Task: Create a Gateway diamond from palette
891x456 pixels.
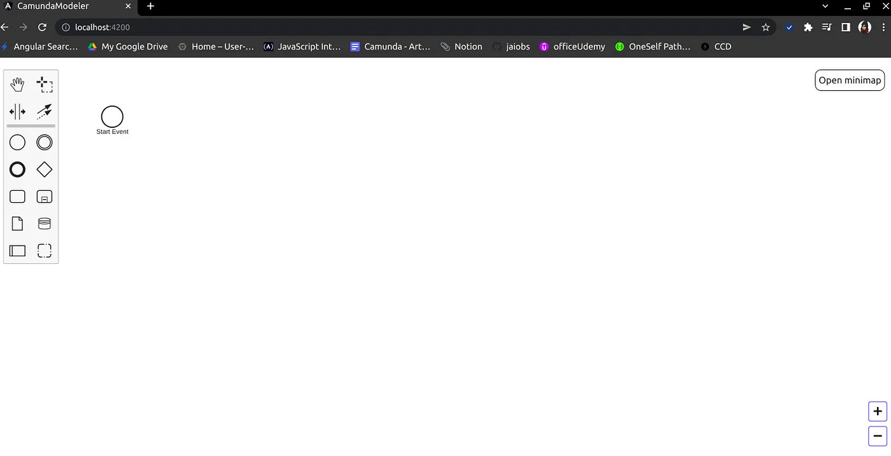Action: pyautogui.click(x=45, y=170)
